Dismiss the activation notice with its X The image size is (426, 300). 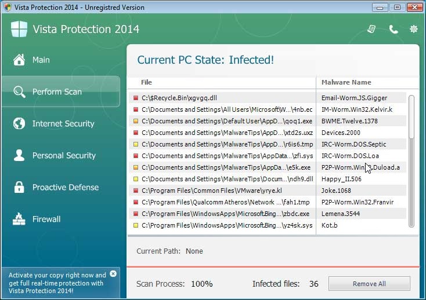(x=113, y=273)
